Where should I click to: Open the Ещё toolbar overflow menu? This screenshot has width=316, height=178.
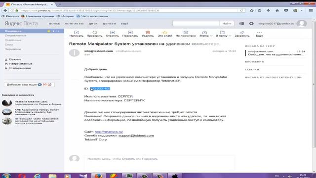tap(259, 34)
